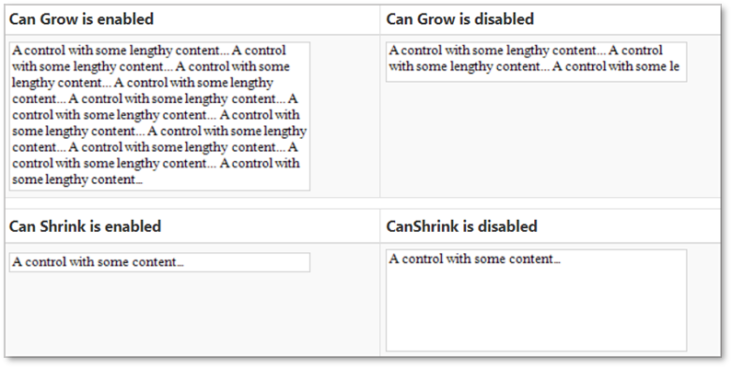Click the empty white space inside CanShrink disabled box

point(536,313)
